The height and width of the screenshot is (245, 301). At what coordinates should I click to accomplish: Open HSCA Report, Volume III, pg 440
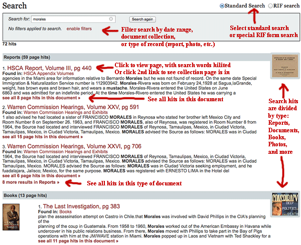click(x=49, y=68)
